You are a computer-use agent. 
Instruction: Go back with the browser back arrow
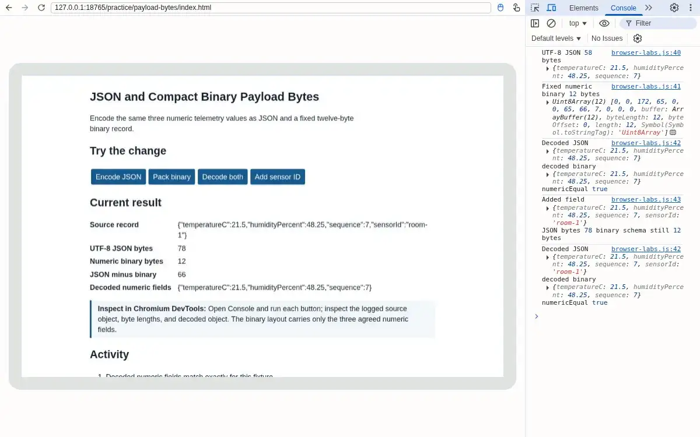[9, 8]
